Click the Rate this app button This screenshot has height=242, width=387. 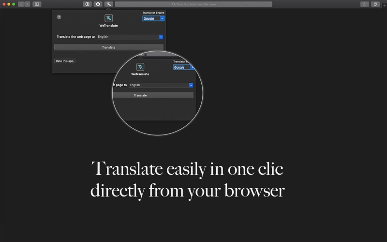(65, 61)
